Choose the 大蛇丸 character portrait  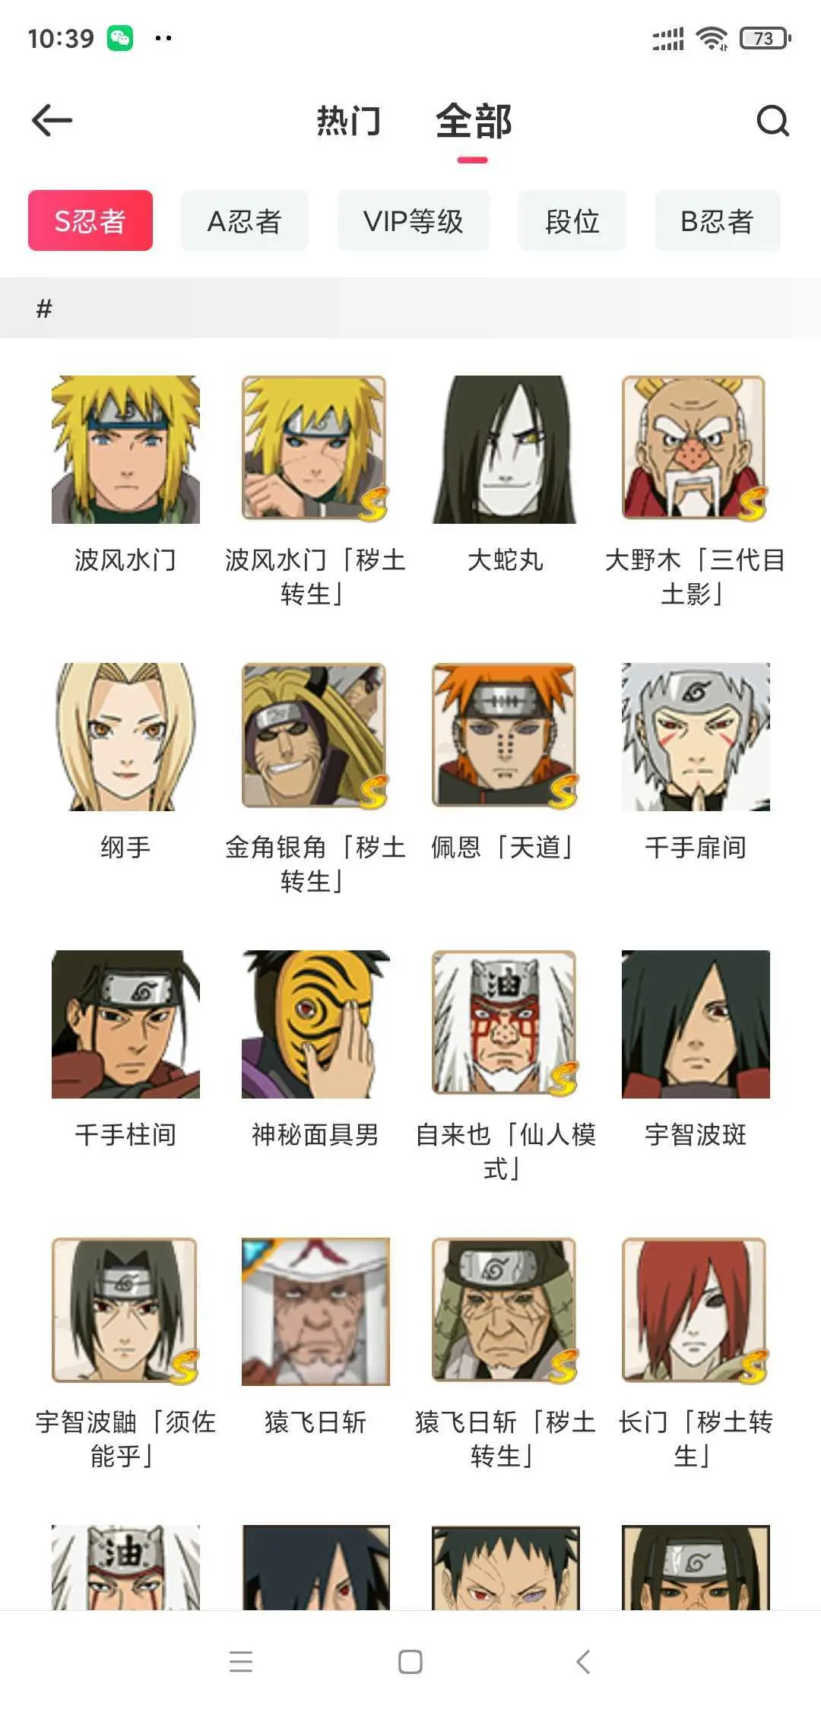(x=505, y=449)
